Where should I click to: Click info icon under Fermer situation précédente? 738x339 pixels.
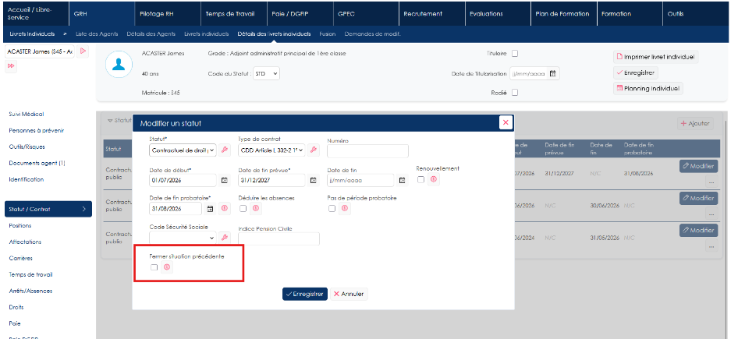167,267
